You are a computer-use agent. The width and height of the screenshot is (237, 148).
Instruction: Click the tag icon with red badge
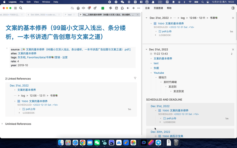[89, 8]
